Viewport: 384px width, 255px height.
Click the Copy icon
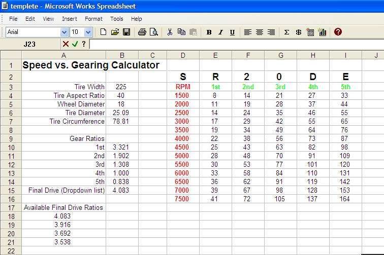(x=181, y=32)
